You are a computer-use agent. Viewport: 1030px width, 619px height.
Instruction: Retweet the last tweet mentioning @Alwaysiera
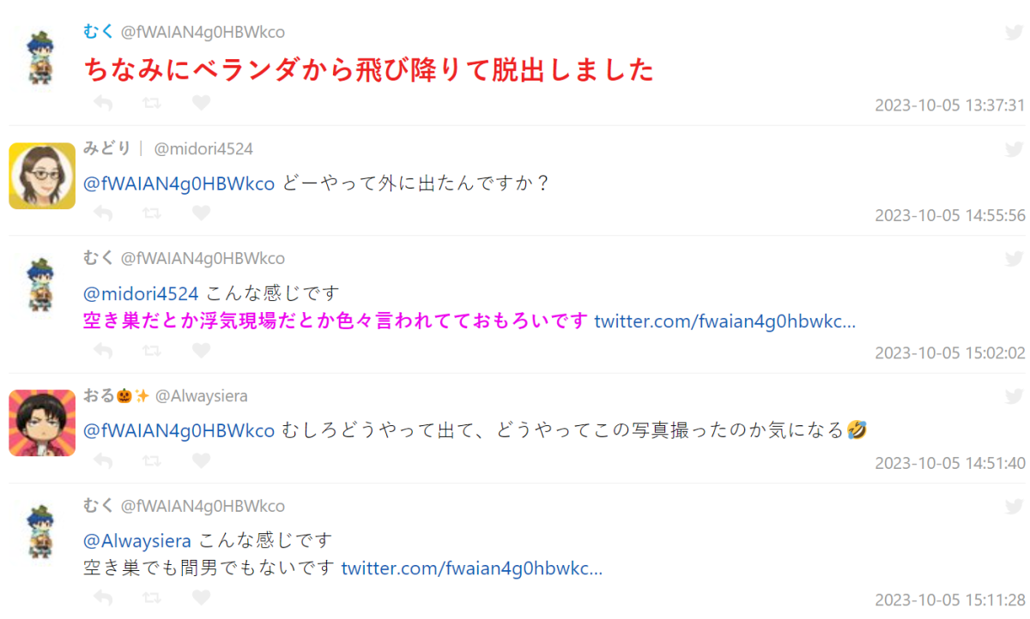click(x=152, y=598)
